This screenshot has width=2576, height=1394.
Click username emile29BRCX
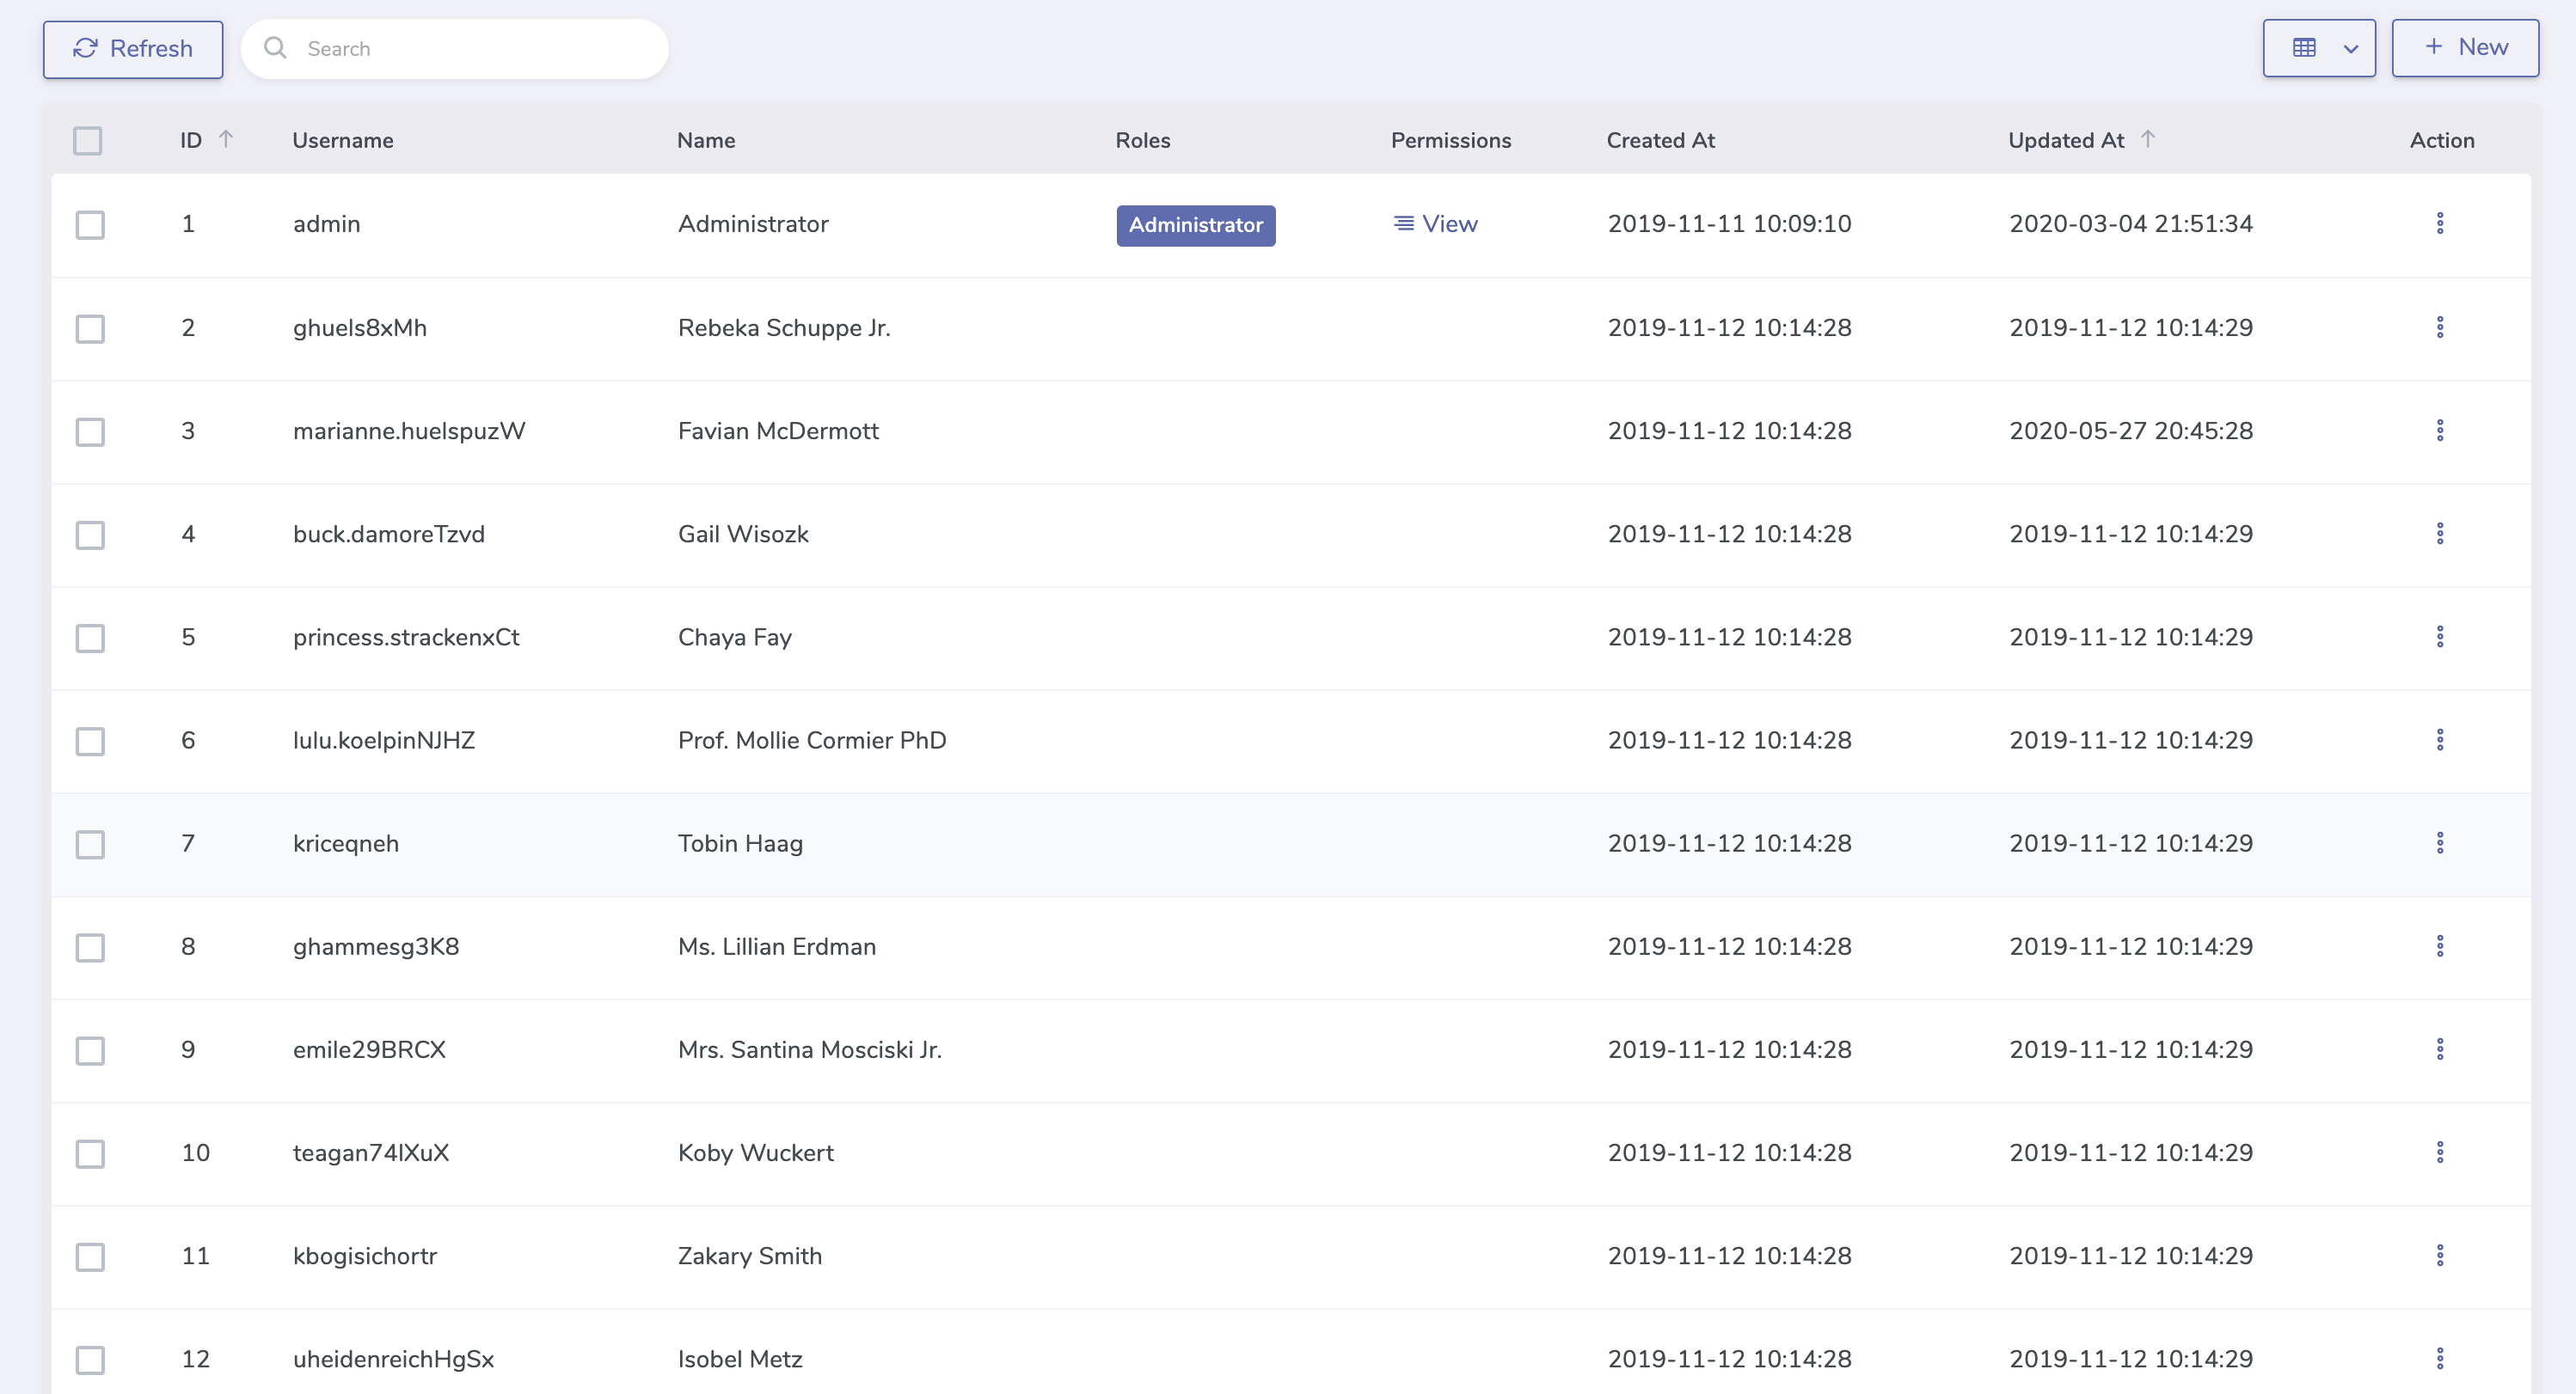click(x=369, y=1049)
